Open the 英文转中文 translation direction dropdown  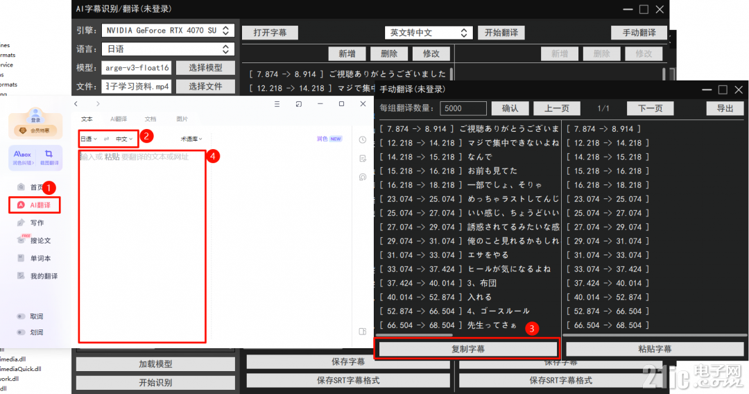tap(429, 33)
